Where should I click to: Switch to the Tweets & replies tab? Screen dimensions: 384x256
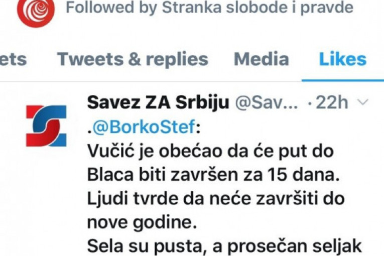(133, 59)
